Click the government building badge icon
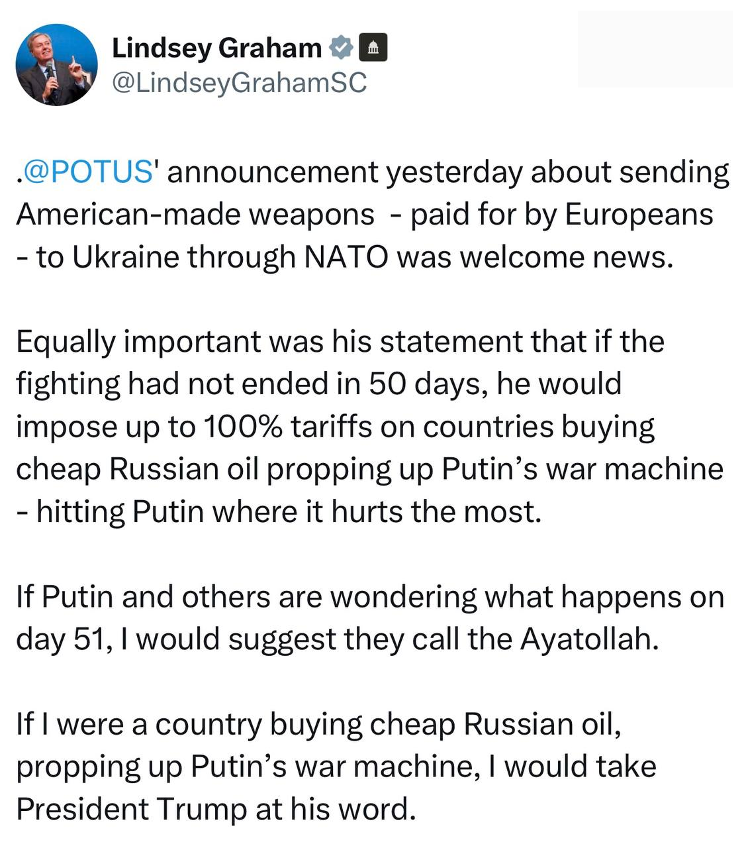 (x=373, y=47)
